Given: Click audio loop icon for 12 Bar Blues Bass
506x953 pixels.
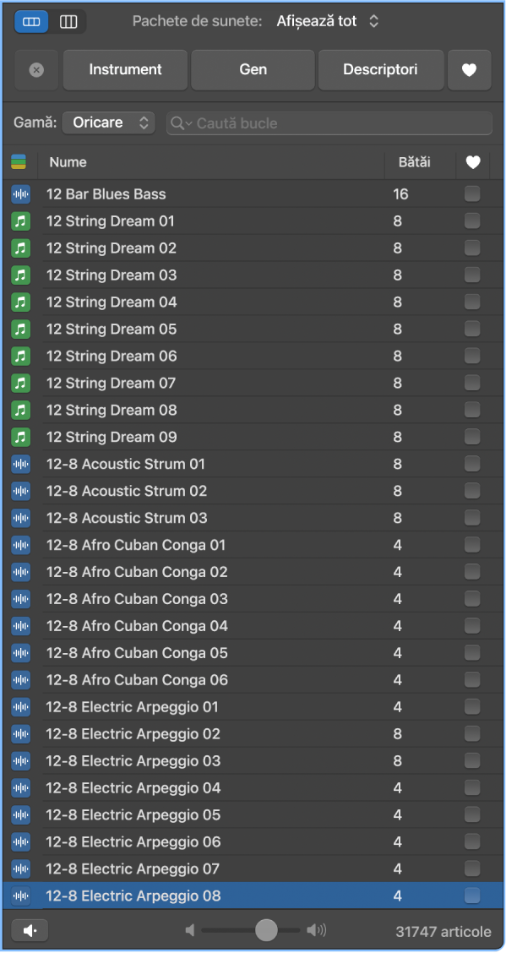Looking at the screenshot, I should 20,194.
